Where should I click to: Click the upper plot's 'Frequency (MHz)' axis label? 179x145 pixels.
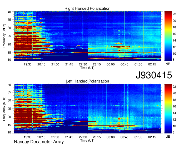[x=4, y=36]
